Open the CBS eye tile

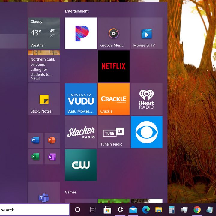click(x=147, y=132)
